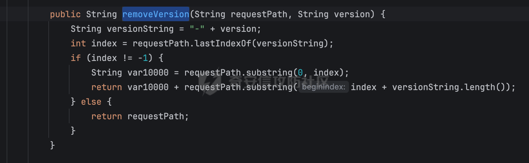Click the return var10000 line's return keyword
Screen dimensions: 529x163
[x=107, y=87]
